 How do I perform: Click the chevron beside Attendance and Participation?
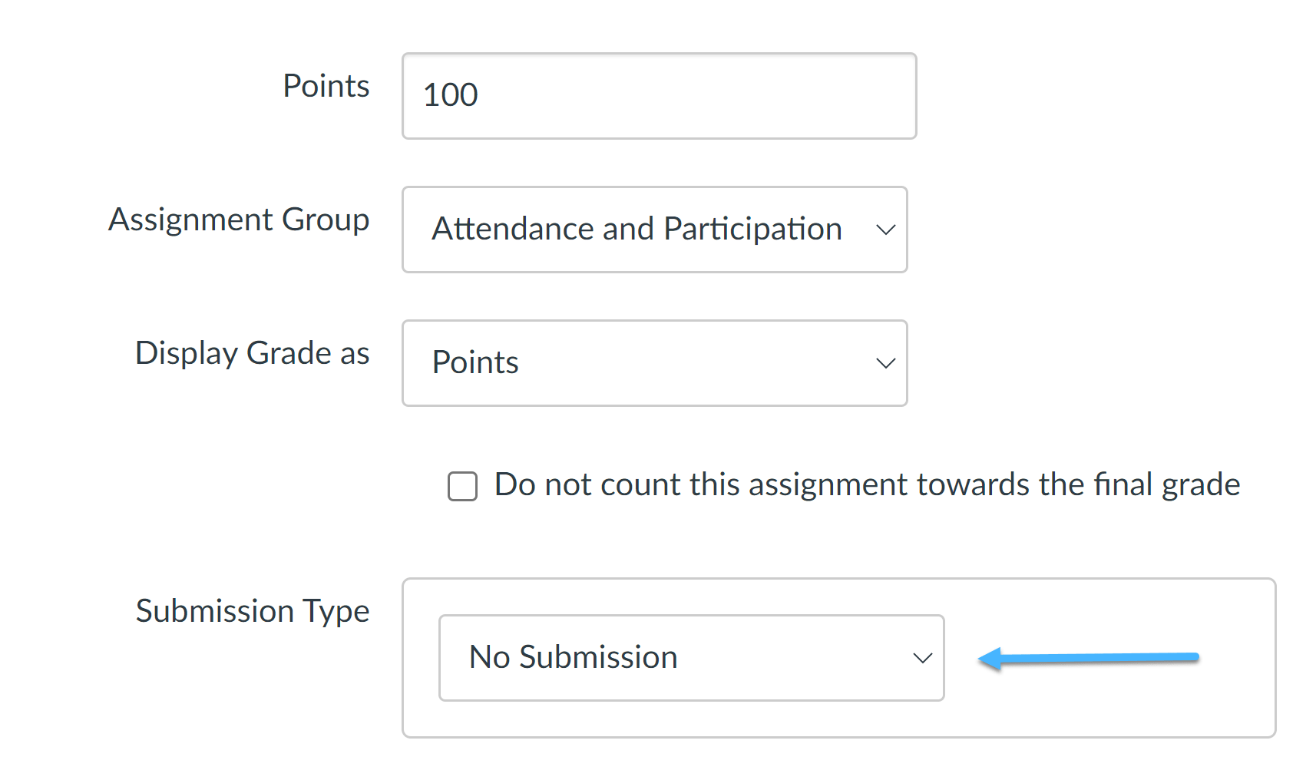886,229
